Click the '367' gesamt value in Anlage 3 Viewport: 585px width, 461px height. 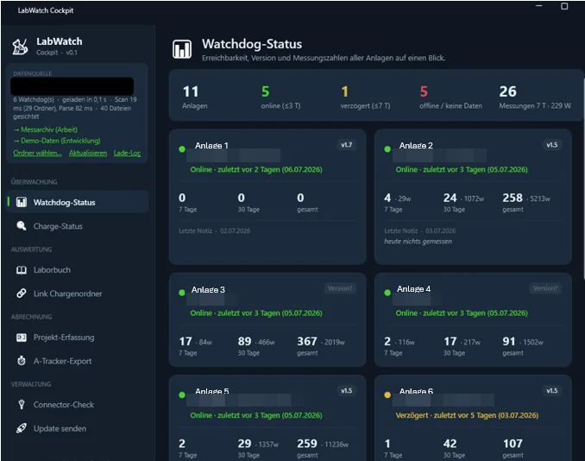(306, 341)
